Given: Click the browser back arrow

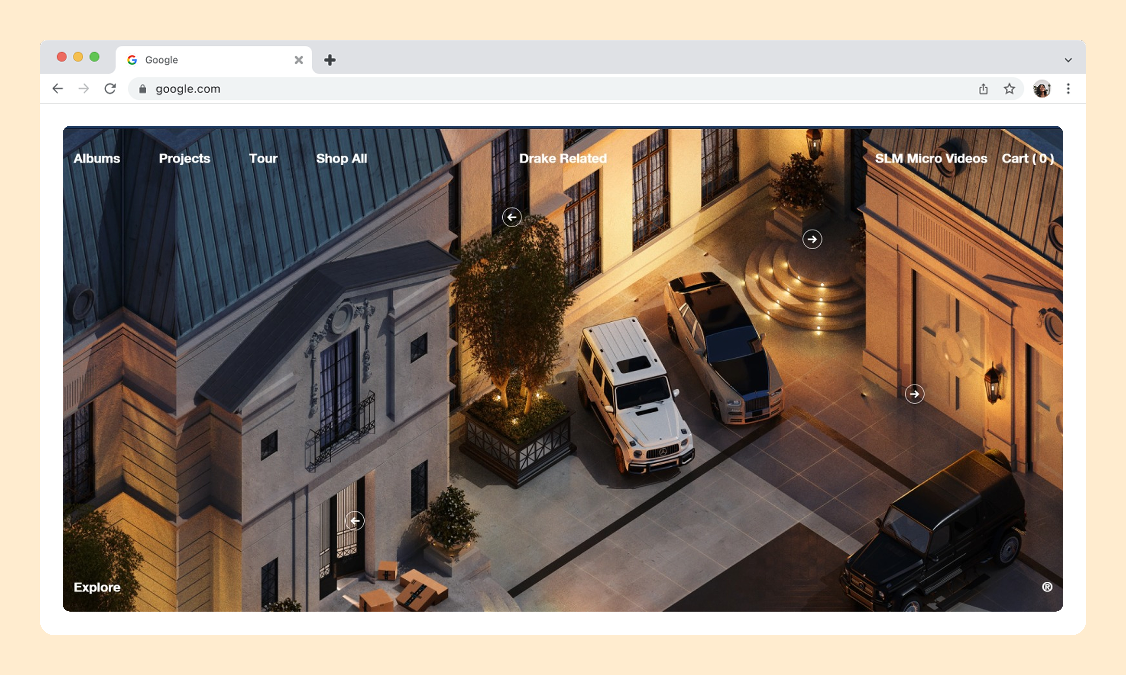Looking at the screenshot, I should (58, 88).
